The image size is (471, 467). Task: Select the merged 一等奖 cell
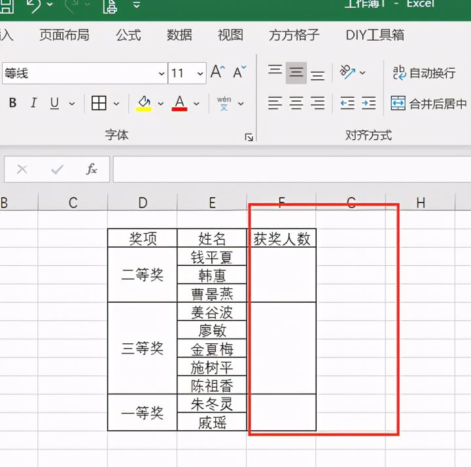point(143,413)
